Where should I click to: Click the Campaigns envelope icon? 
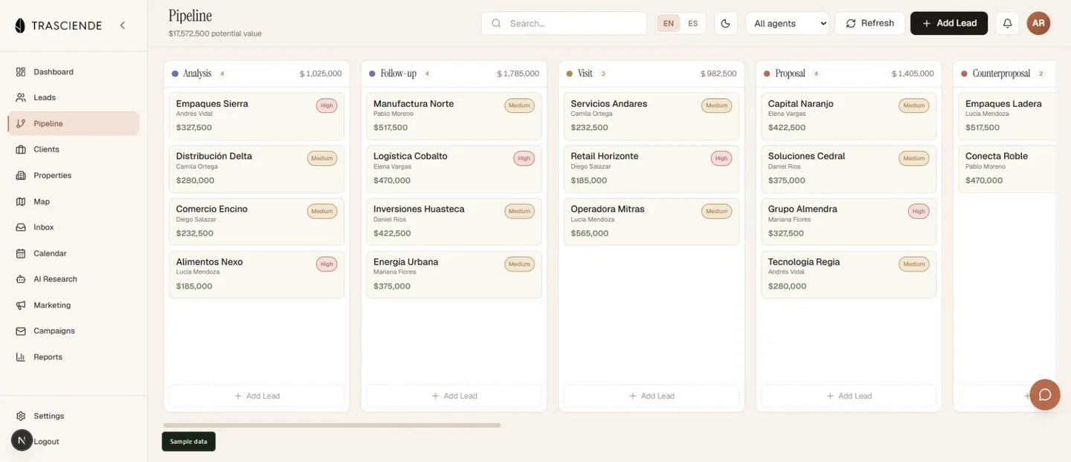point(21,331)
